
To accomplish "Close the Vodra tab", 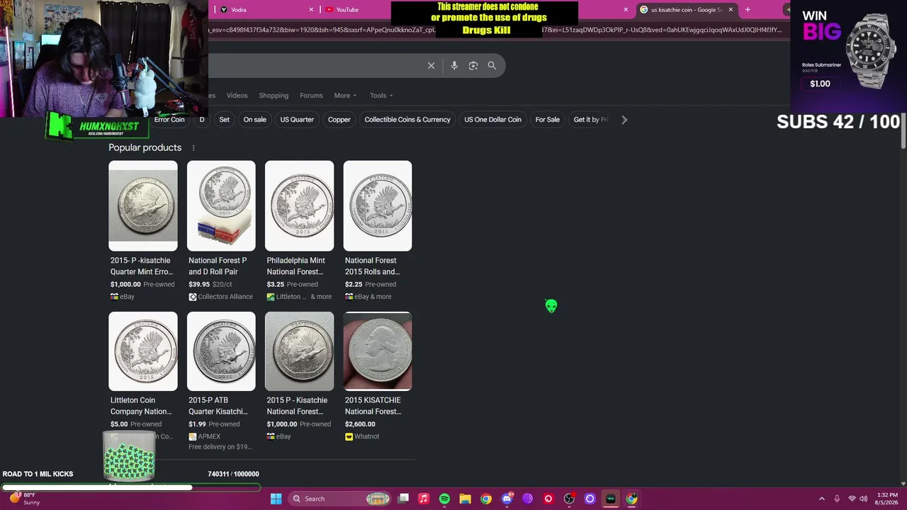I will click(x=311, y=10).
